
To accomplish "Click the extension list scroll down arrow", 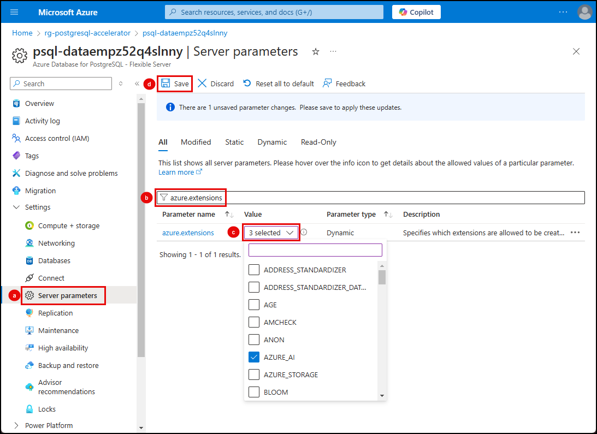I will pyautogui.click(x=382, y=396).
